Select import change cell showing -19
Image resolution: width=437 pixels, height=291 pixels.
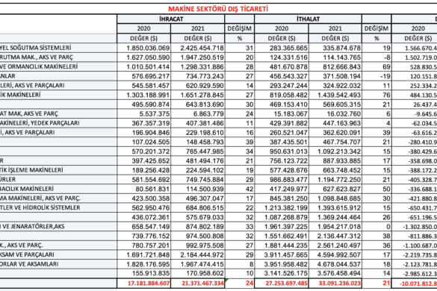coord(376,76)
